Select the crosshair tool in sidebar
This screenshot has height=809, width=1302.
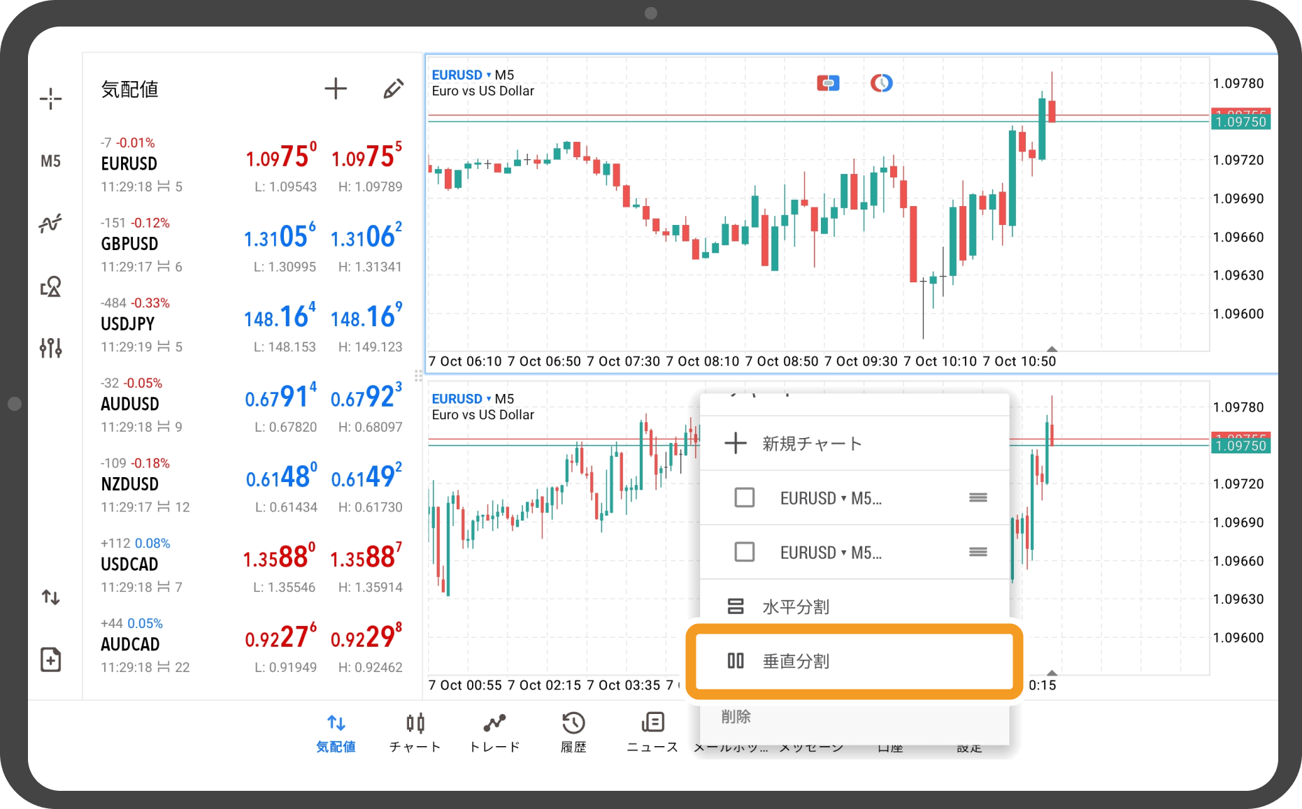[x=50, y=99]
